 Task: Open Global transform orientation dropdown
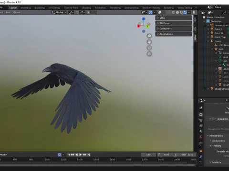click(59, 12)
